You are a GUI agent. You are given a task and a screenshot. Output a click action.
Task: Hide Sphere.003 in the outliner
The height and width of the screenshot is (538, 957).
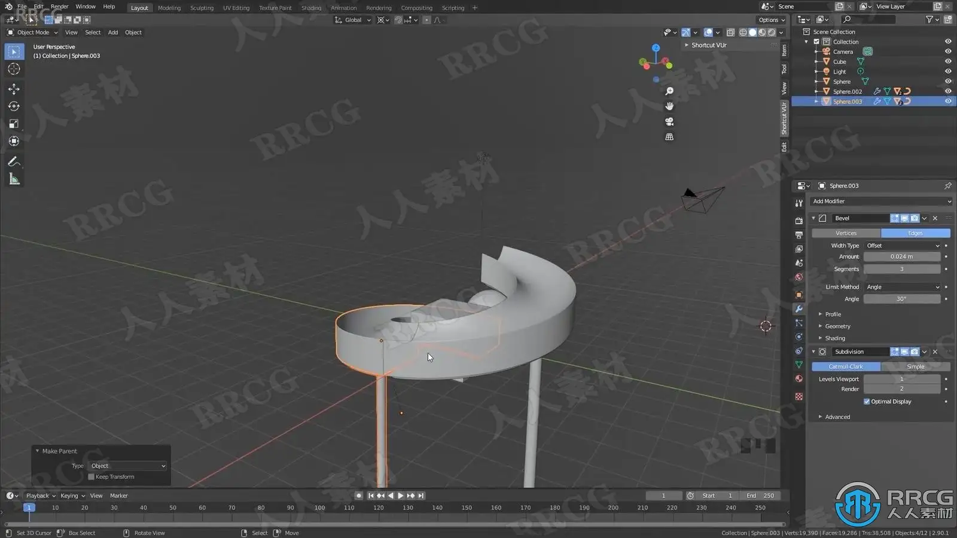coord(948,101)
